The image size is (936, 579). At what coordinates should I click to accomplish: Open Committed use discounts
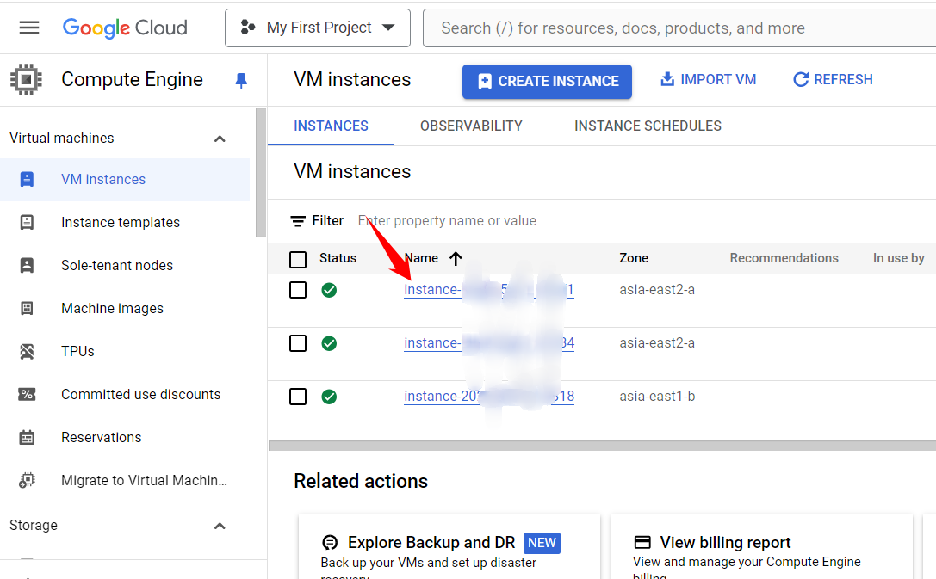pos(141,393)
